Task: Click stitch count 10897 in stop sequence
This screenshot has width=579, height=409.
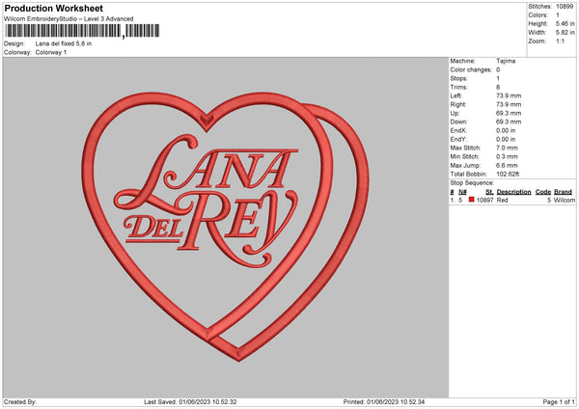Action: [484, 200]
